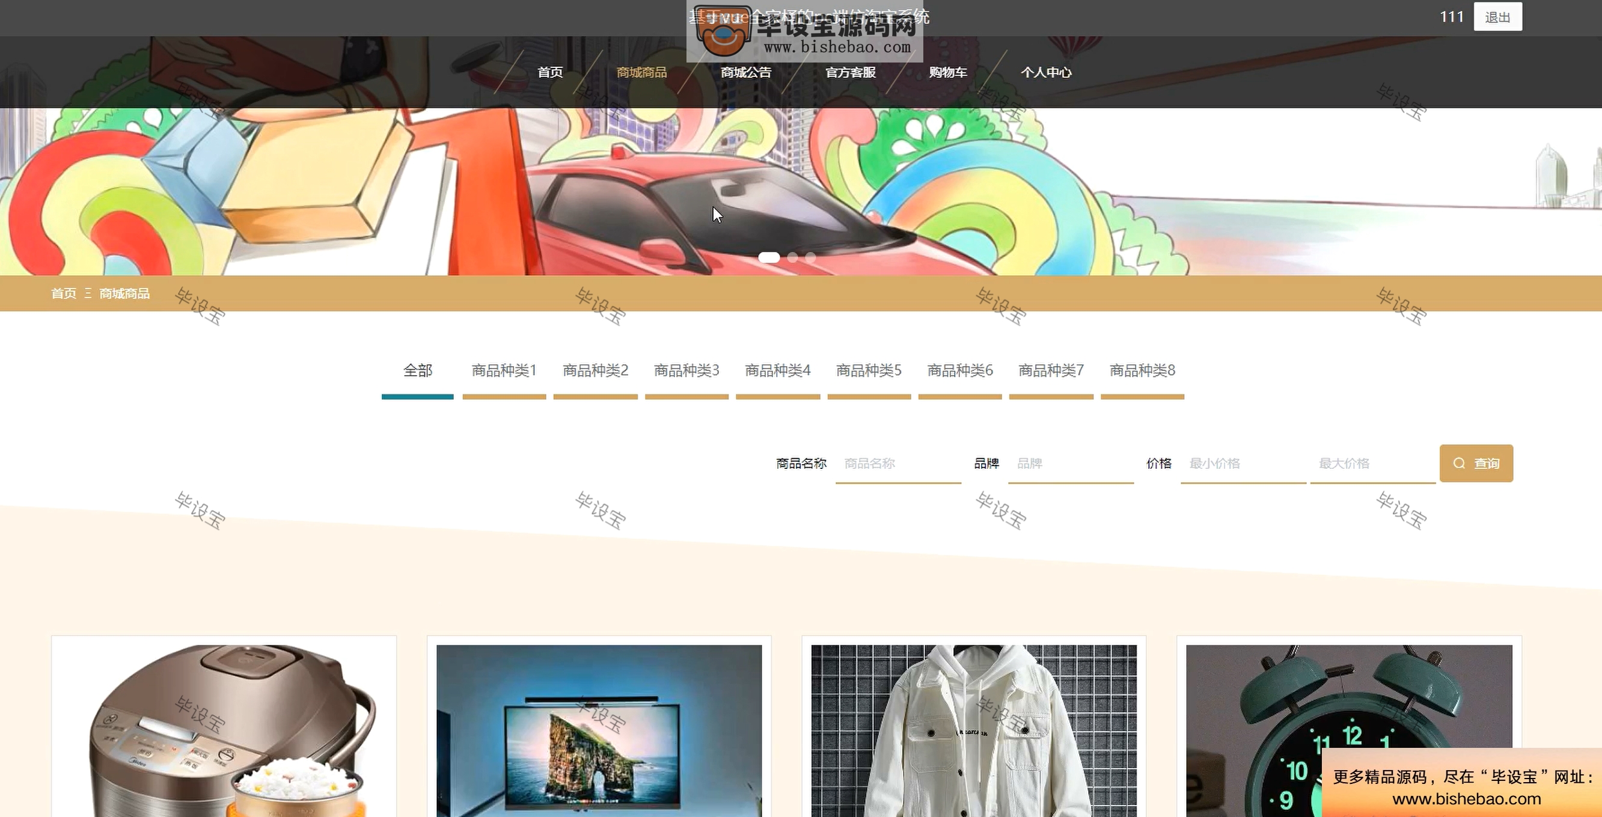Click the 商城商品 breadcrumb text
Screen dimensions: 1602x817
(x=124, y=293)
